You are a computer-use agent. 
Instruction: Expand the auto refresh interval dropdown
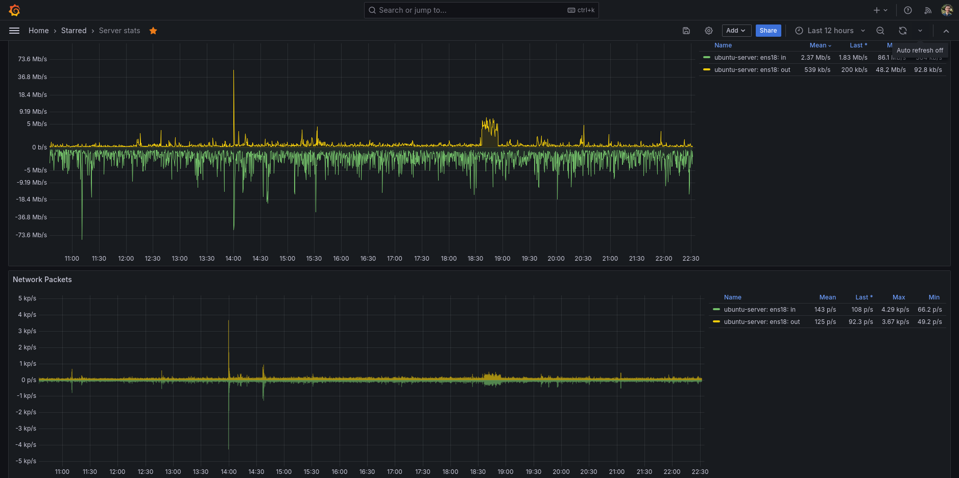(920, 31)
